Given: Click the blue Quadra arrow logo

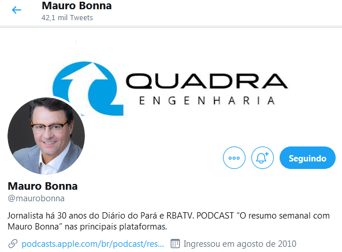Looking at the screenshot, I should coord(88,88).
